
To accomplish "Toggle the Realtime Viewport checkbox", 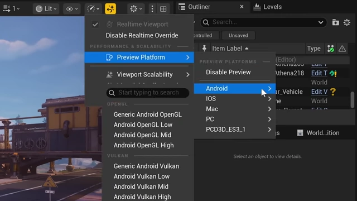I will [x=95, y=24].
